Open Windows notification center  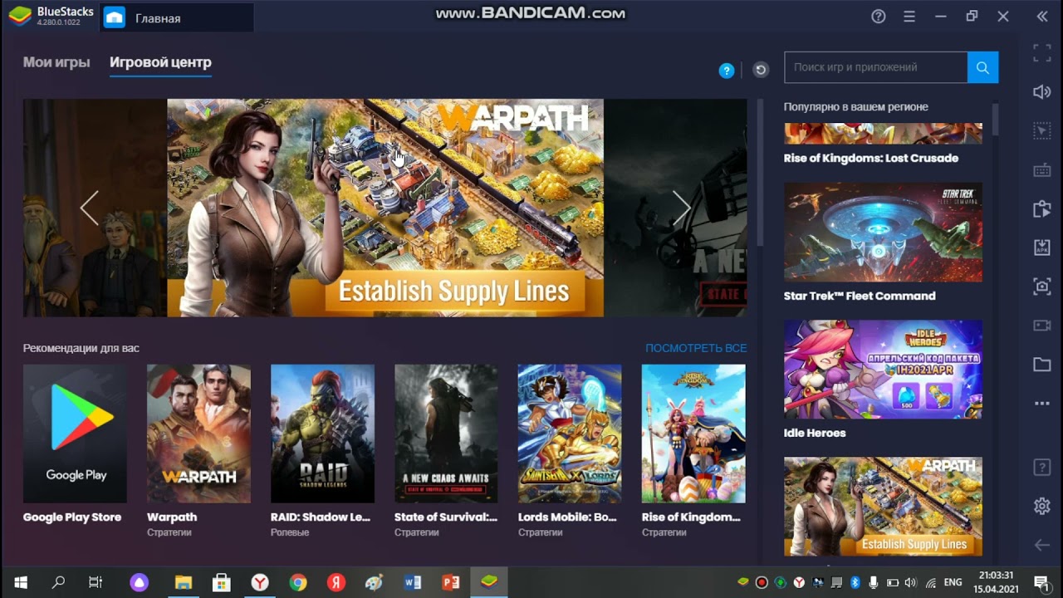point(1041,582)
